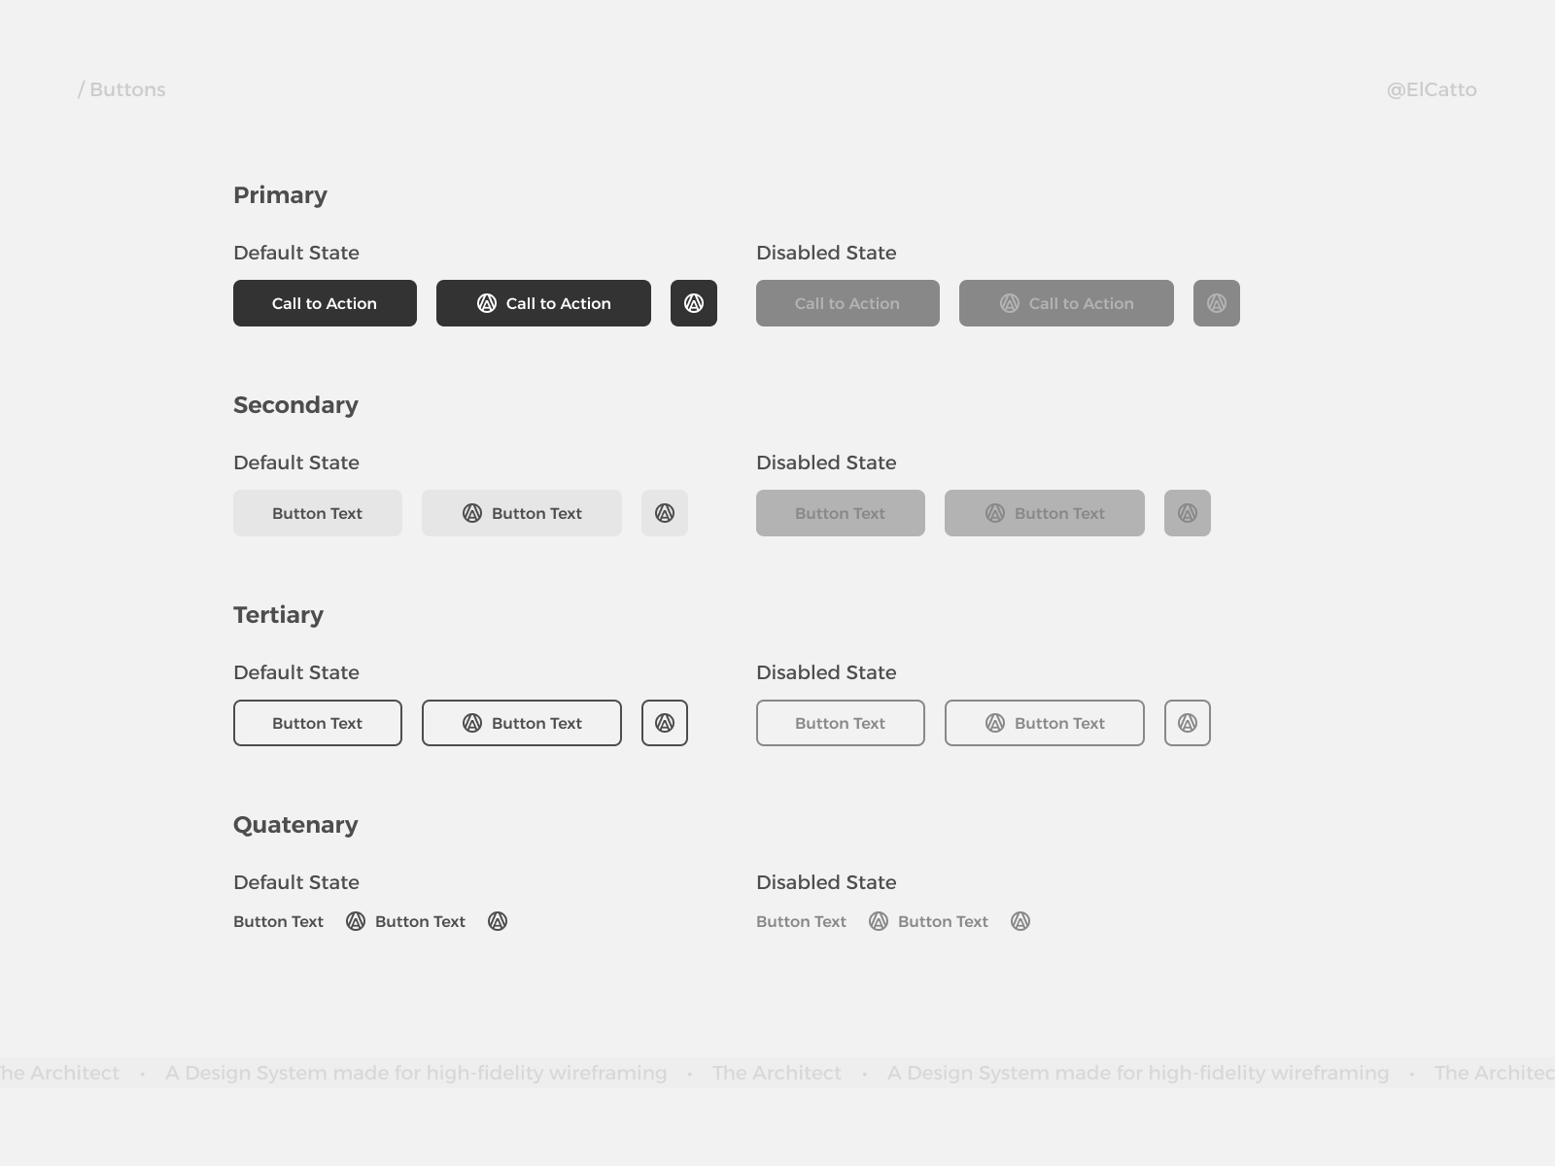This screenshot has height=1166, width=1555.
Task: Click the Quatenary default standalone icon
Action: (x=498, y=921)
